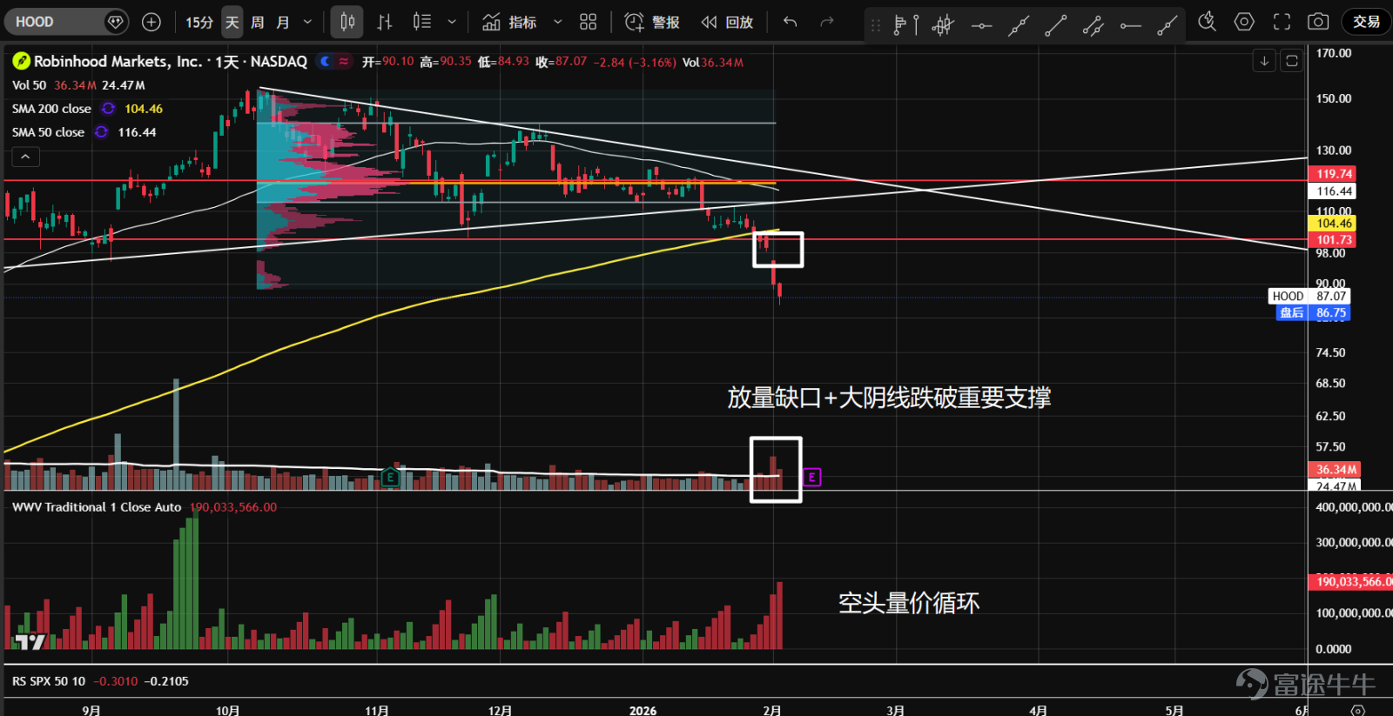The width and height of the screenshot is (1393, 716).
Task: Select WWV Traditional 1 Close Auto legend
Action: [97, 507]
